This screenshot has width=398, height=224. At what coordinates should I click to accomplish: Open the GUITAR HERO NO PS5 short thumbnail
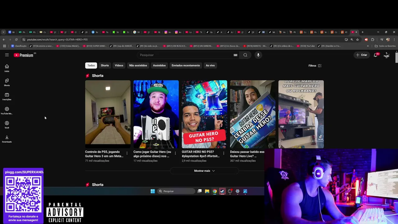coord(204,114)
